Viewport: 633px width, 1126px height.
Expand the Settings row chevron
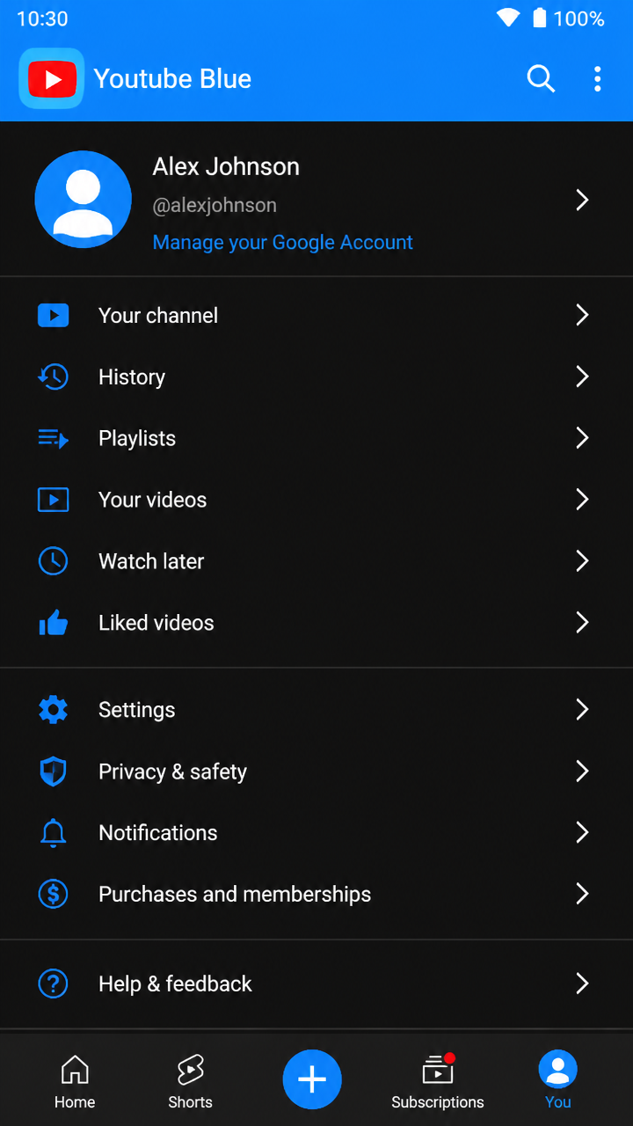(x=582, y=710)
